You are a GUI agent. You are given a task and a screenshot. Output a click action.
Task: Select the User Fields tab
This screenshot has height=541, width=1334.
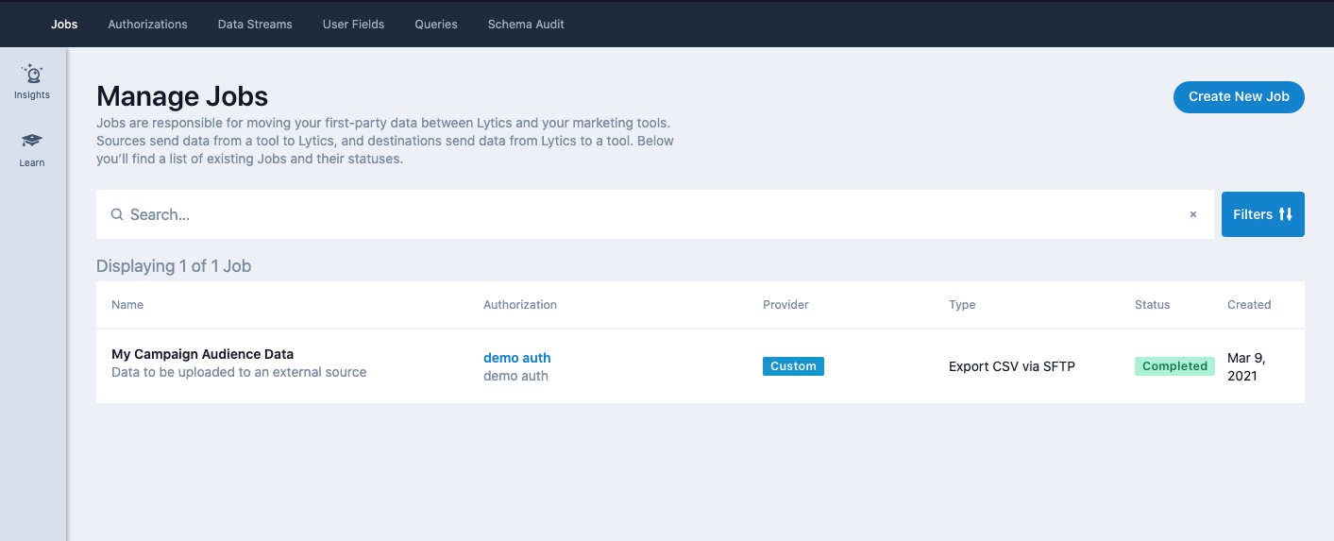(x=353, y=24)
